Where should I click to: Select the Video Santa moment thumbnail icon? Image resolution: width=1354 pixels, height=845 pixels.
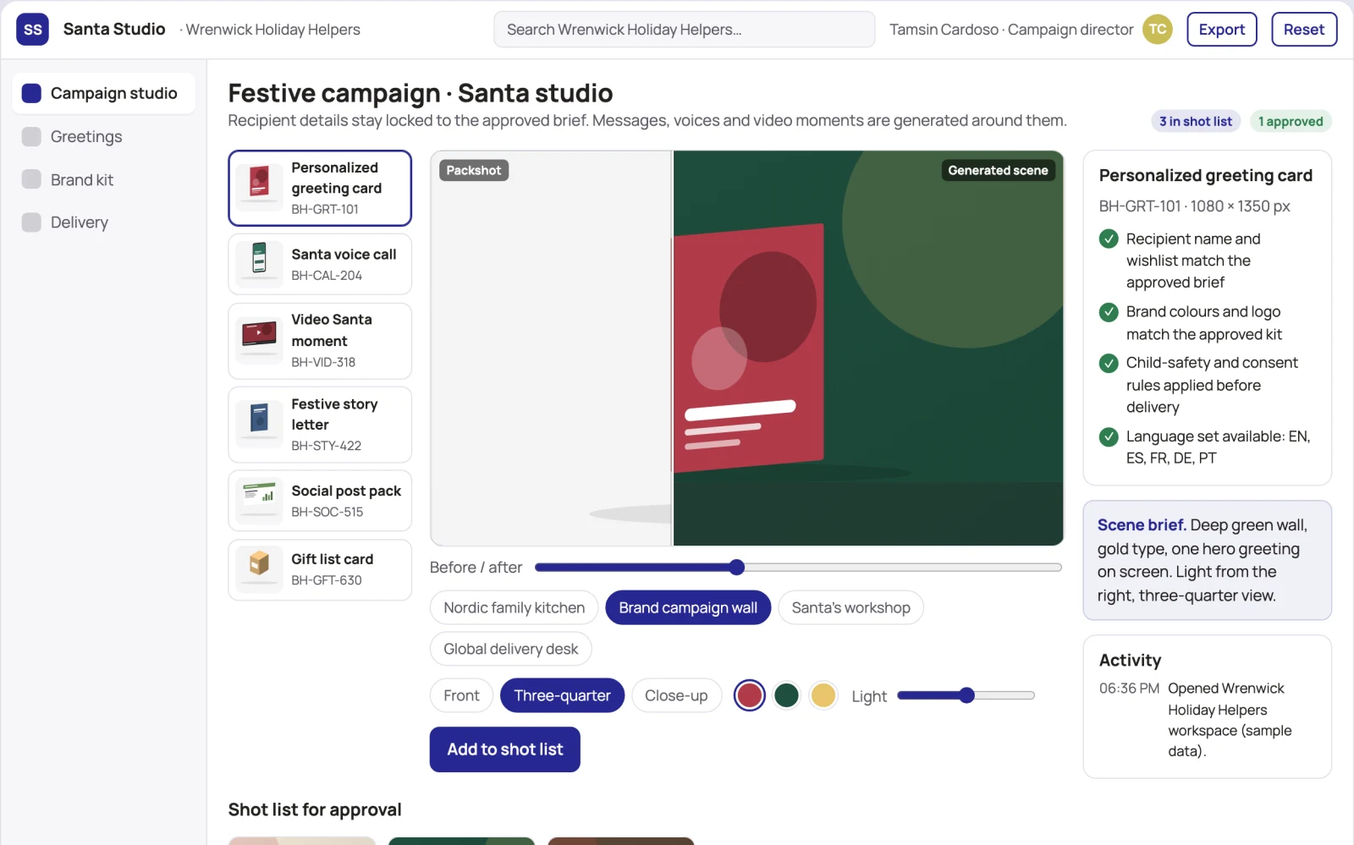pyautogui.click(x=259, y=341)
